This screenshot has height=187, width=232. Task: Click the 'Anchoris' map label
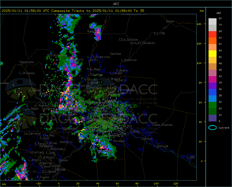66,142
